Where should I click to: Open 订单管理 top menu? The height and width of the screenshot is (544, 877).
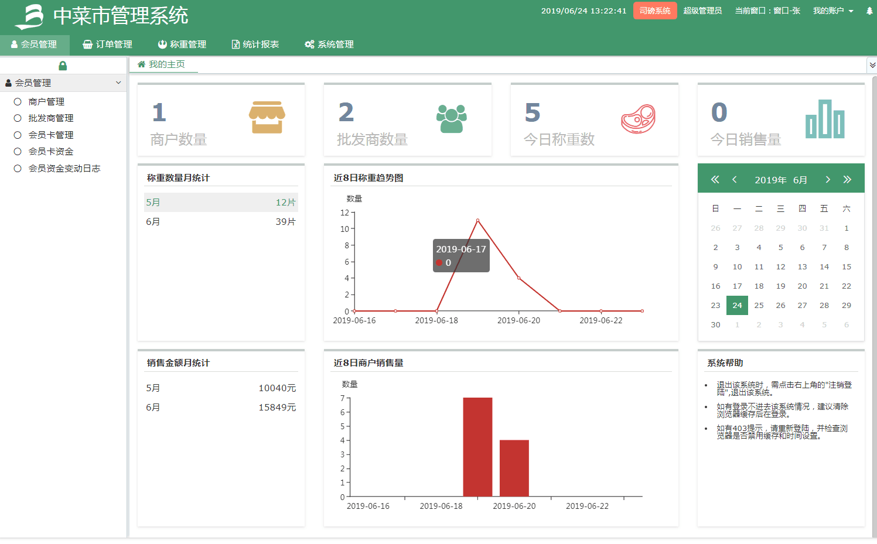(108, 45)
